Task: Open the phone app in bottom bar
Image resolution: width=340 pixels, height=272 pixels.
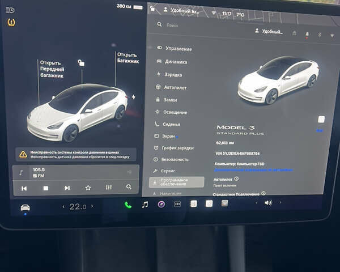Action: click(x=128, y=205)
